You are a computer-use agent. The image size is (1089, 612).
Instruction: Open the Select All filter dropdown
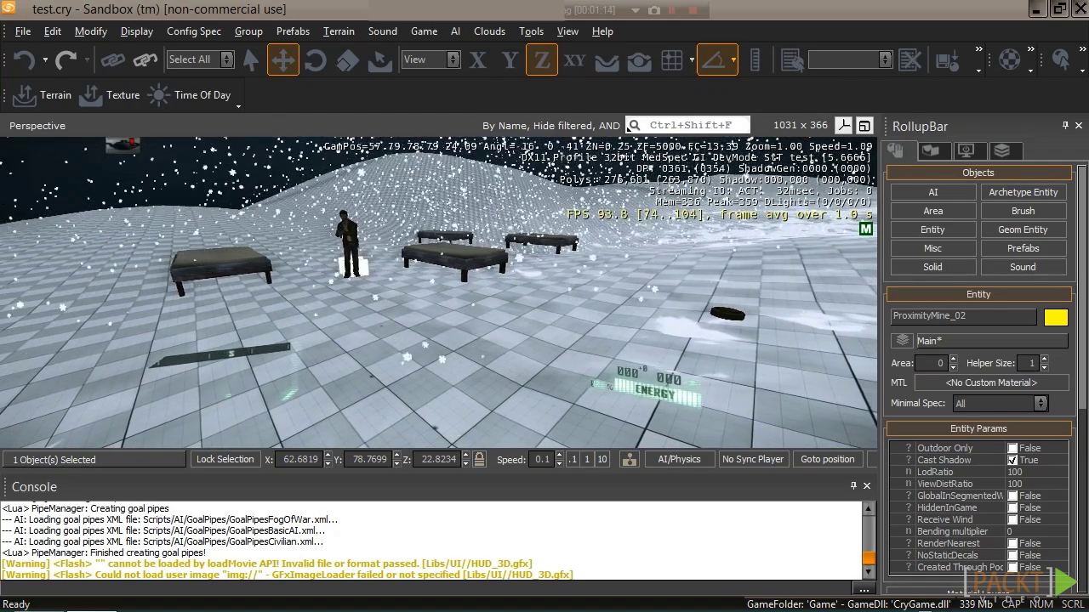tap(200, 59)
